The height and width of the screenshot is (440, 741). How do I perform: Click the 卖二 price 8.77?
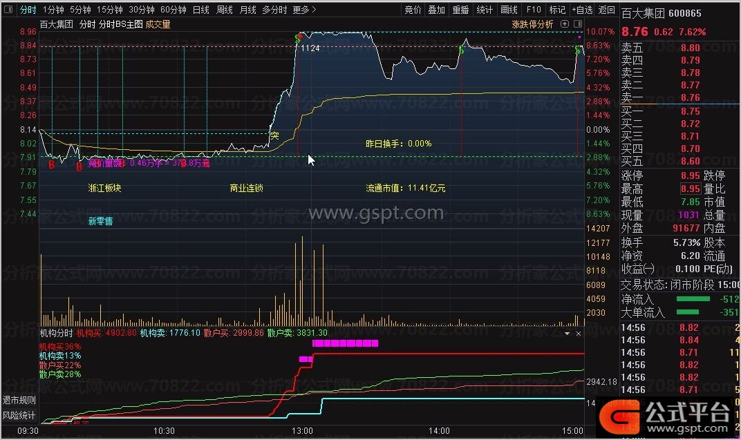pyautogui.click(x=690, y=85)
